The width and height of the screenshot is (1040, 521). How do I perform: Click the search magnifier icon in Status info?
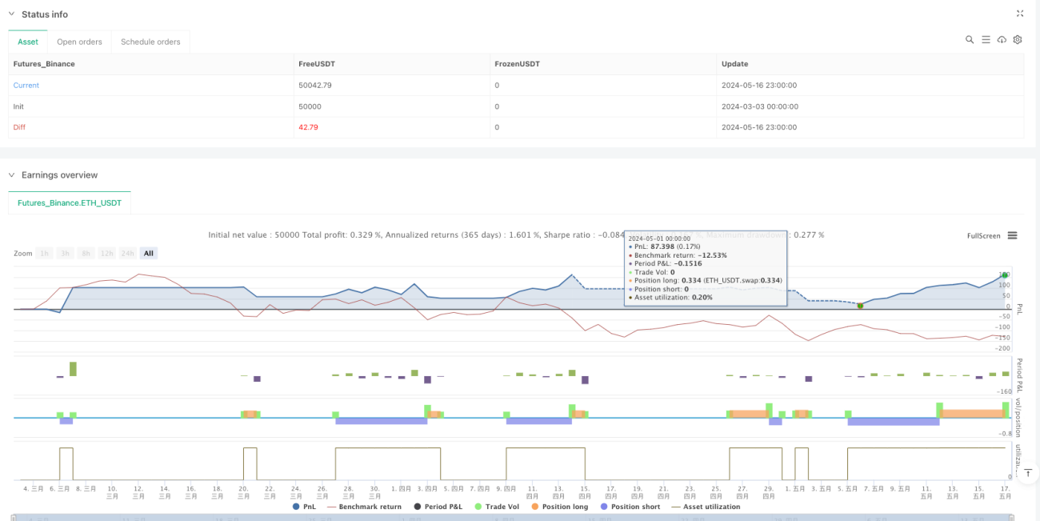pos(970,39)
